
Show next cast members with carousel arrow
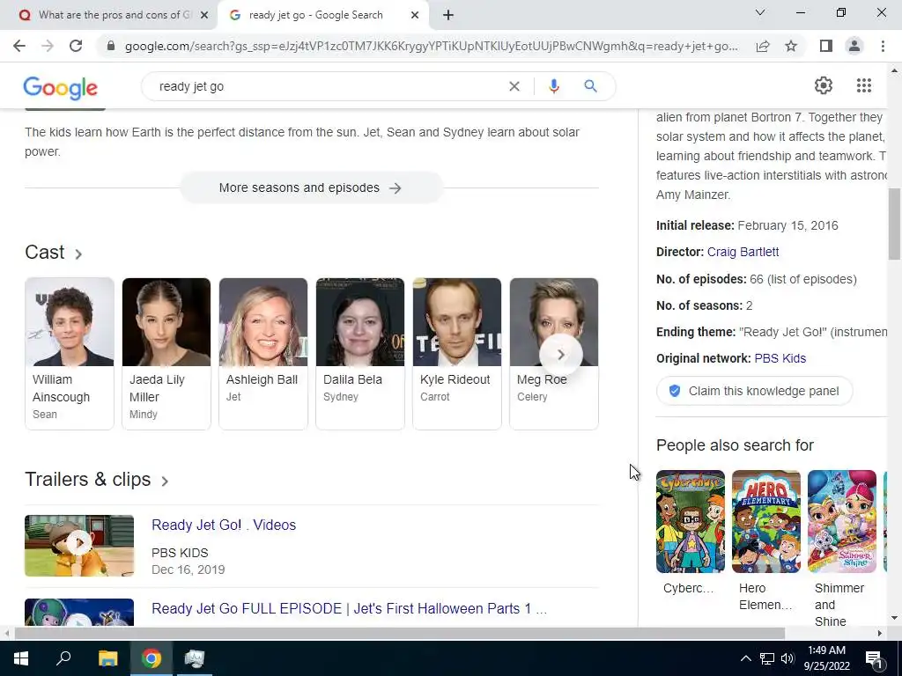pos(561,355)
